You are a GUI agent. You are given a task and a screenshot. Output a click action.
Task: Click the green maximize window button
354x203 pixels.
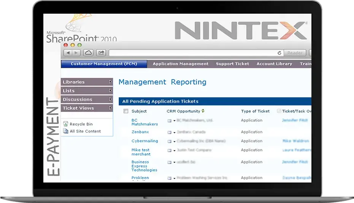[x=79, y=45]
